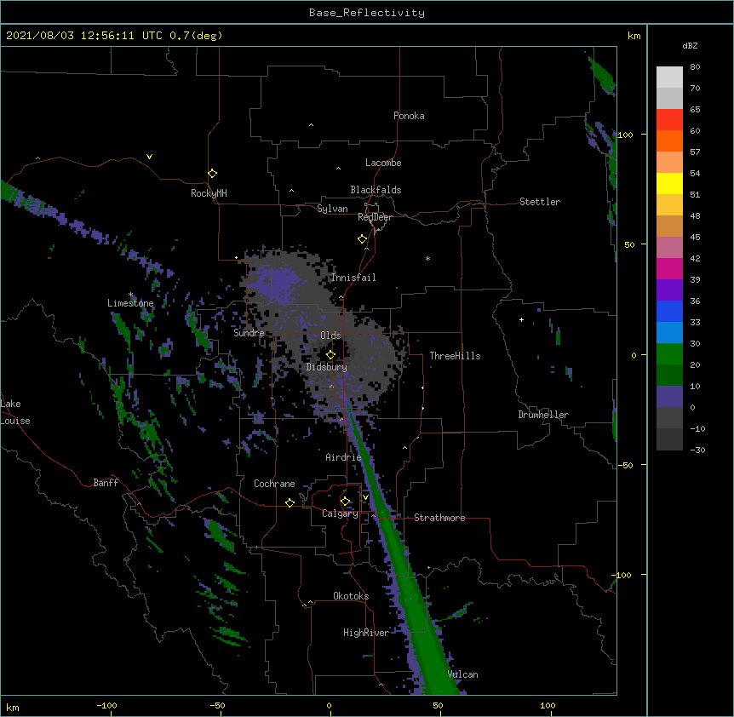
Task: Click the light gray 80–70 dBZ swatch
Action: (x=669, y=77)
